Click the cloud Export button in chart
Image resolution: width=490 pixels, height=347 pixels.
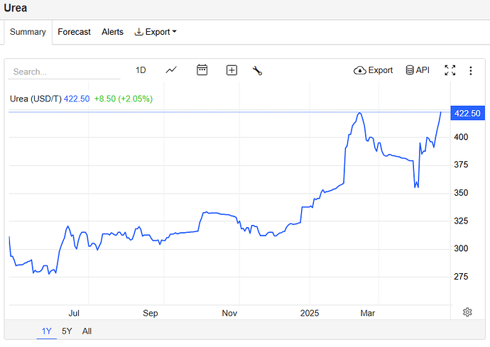point(373,70)
